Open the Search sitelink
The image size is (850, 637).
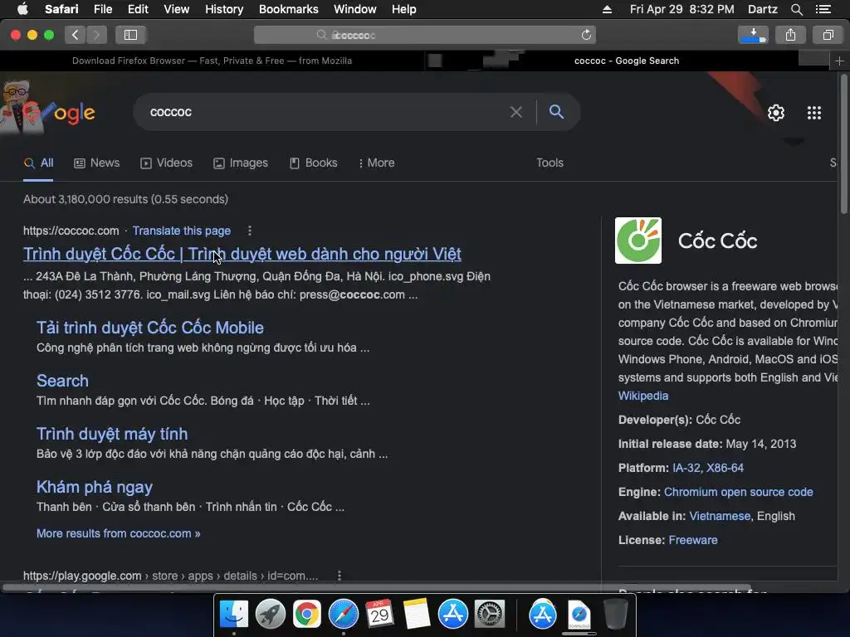tap(62, 381)
